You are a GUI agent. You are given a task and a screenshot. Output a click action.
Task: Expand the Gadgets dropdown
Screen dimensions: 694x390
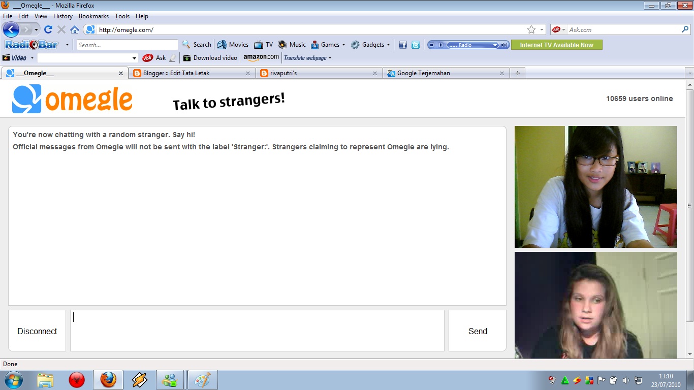(x=388, y=45)
